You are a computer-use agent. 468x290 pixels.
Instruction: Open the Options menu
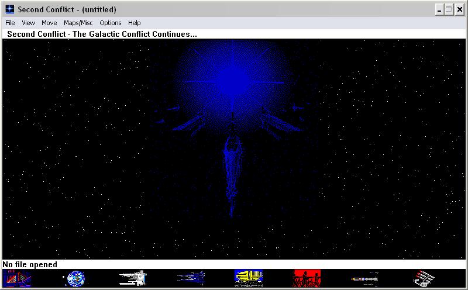[x=111, y=23]
